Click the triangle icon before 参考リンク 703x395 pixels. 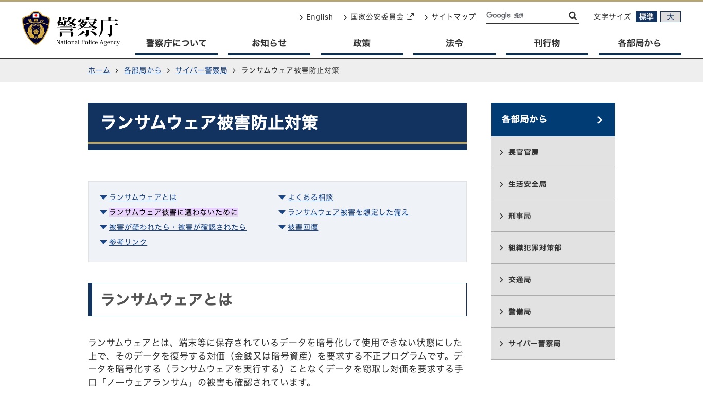[x=103, y=242]
